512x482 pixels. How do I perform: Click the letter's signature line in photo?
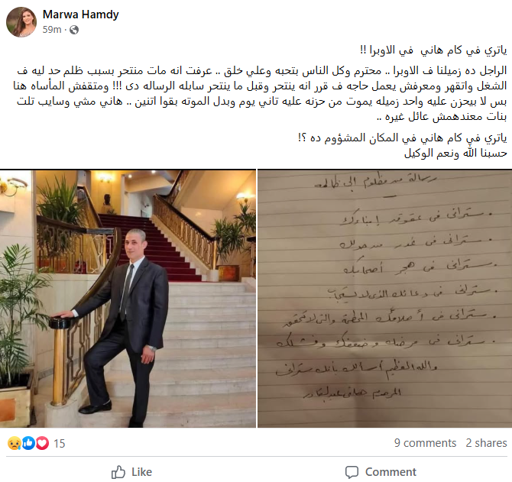point(352,393)
